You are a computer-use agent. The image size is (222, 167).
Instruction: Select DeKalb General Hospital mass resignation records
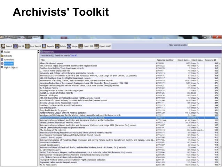[x=129, y=128]
